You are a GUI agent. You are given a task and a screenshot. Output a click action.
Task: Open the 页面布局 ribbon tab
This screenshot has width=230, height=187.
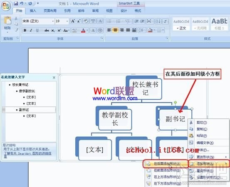[x=50, y=11]
